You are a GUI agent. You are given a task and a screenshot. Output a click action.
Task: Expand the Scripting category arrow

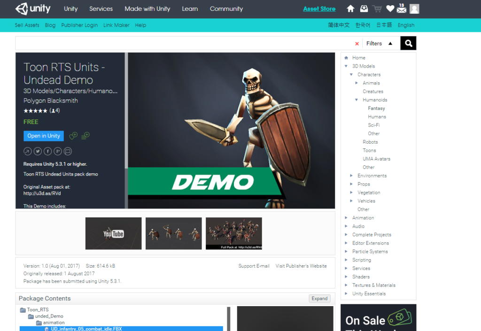click(346, 260)
